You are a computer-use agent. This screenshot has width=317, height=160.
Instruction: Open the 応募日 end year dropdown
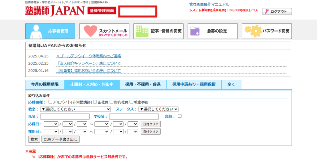[x=102, y=124]
